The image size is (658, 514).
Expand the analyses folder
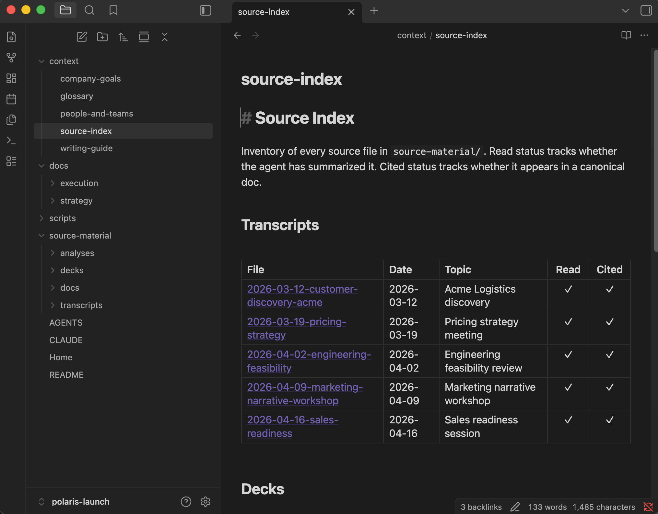point(123,253)
